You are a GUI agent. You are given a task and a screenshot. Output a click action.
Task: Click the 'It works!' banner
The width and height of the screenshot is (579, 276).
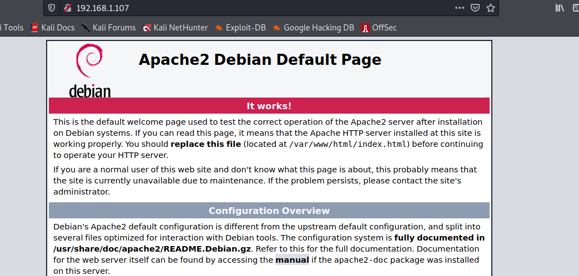269,106
